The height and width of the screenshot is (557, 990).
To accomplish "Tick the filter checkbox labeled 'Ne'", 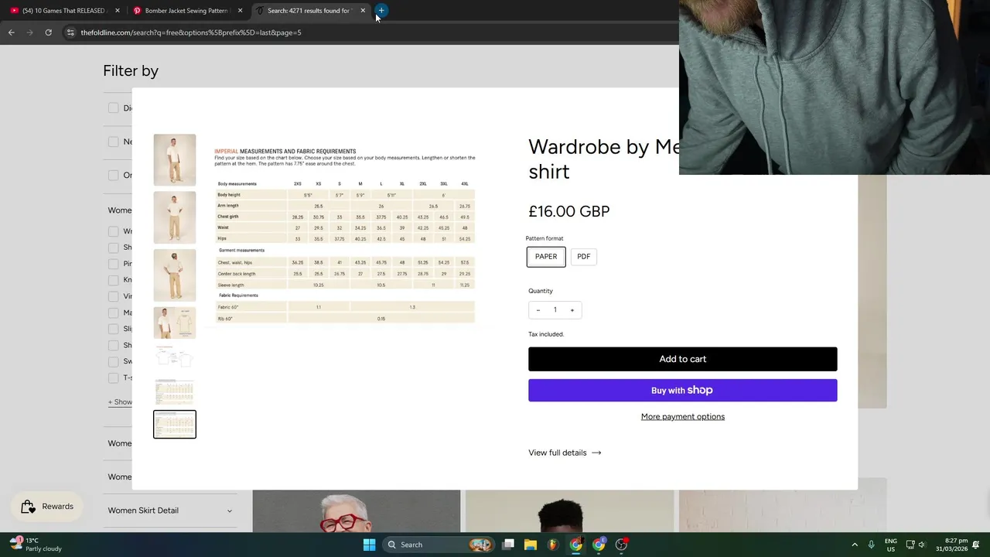I will click(114, 142).
